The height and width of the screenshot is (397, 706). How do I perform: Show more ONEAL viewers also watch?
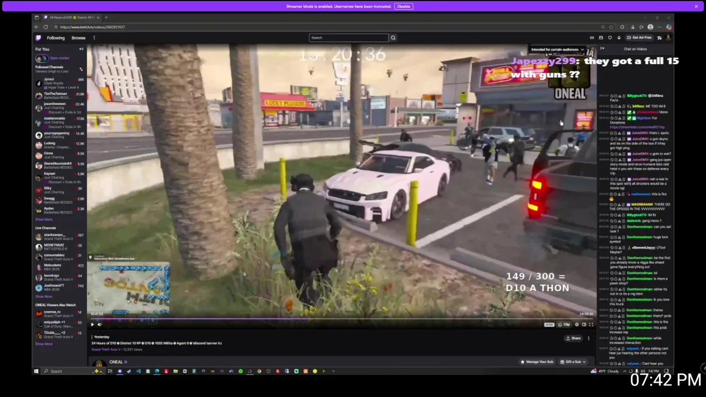click(44, 344)
